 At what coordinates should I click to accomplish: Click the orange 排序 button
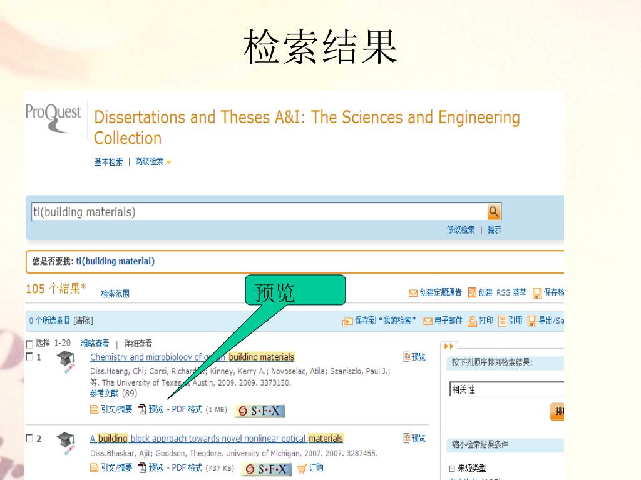coord(557,411)
